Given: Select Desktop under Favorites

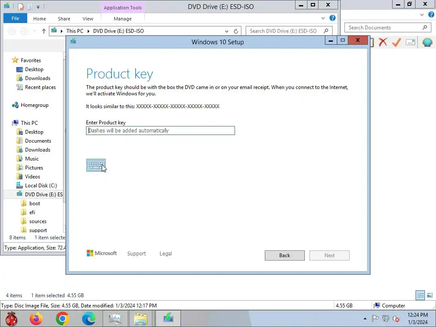Looking at the screenshot, I should (34, 69).
